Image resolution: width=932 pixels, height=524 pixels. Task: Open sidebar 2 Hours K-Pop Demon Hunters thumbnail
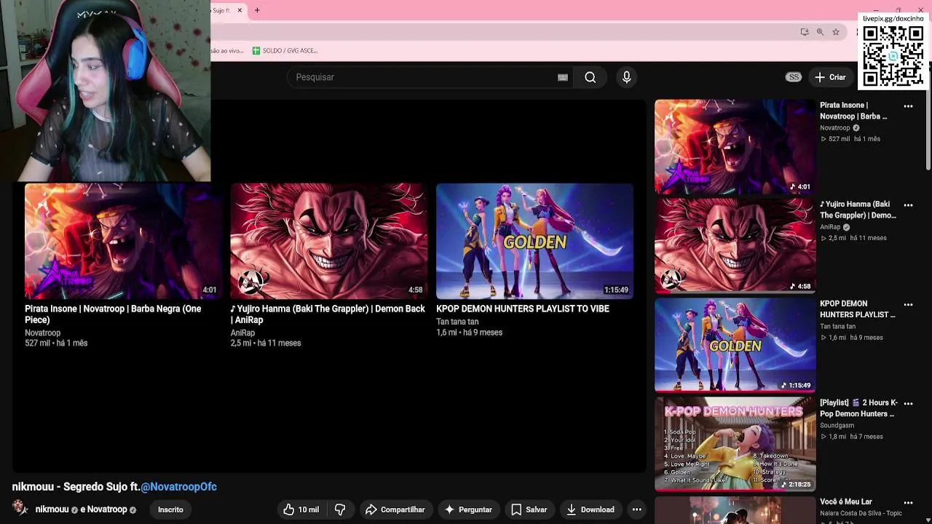click(735, 444)
